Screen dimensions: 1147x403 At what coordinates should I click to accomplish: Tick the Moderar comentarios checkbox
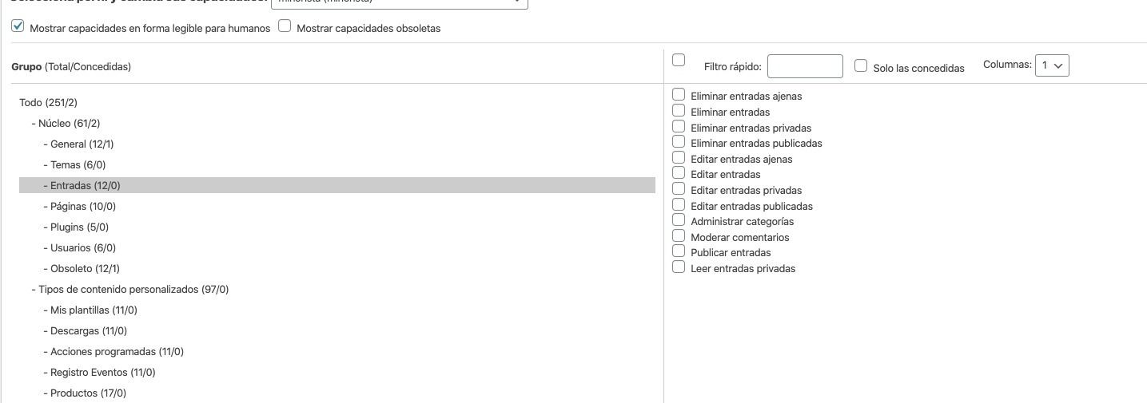pyautogui.click(x=679, y=236)
